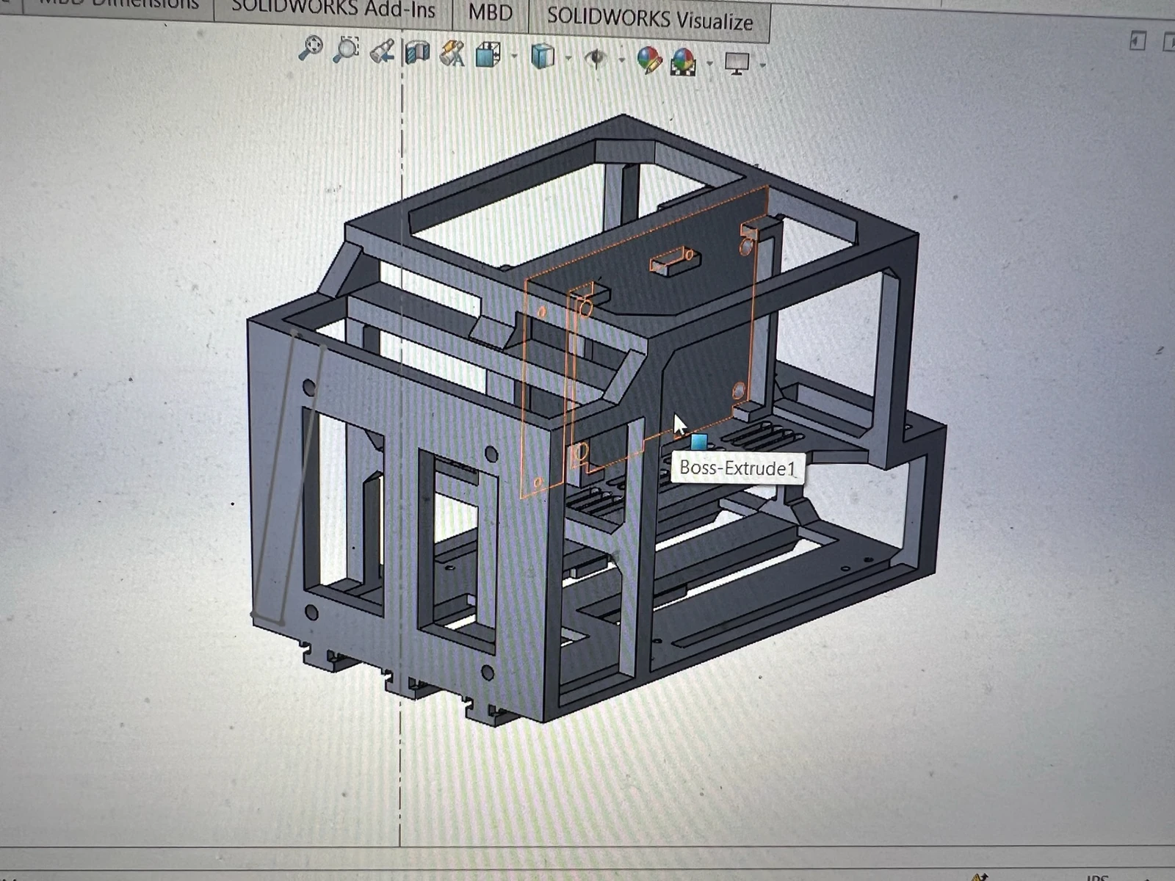Click the Previous View icon
The image size is (1175, 881).
tap(382, 51)
